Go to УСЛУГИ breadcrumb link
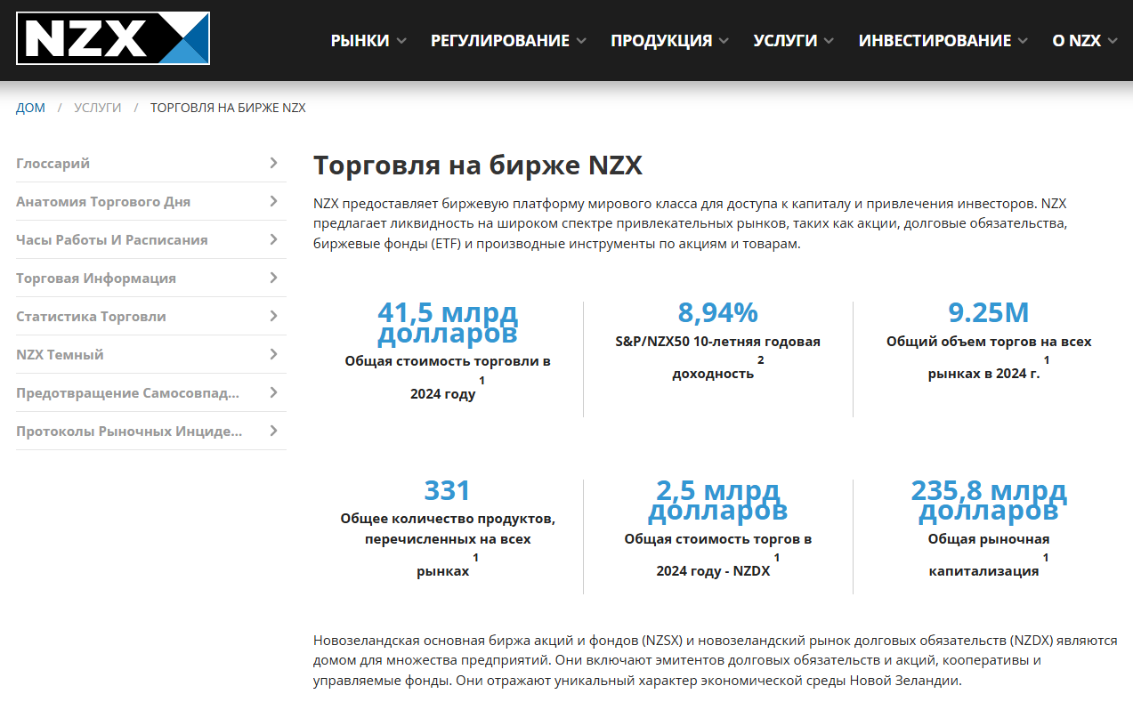Viewport: 1133px width, 702px height. [98, 108]
